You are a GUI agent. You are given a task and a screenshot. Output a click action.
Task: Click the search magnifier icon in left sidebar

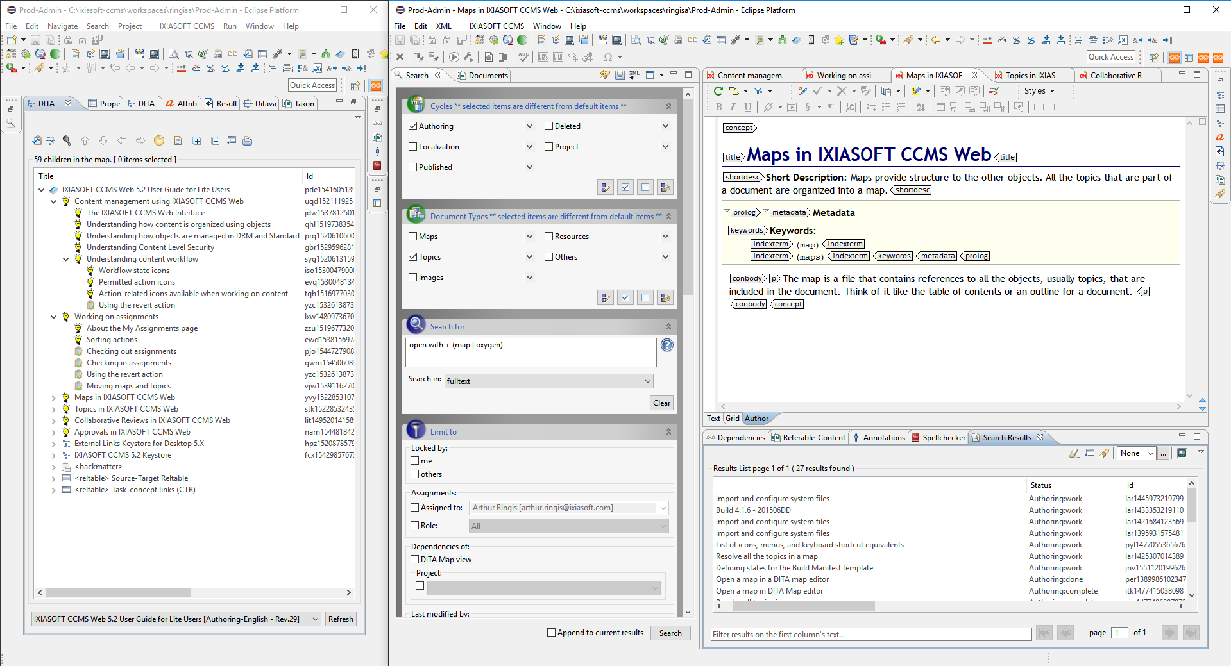click(11, 123)
